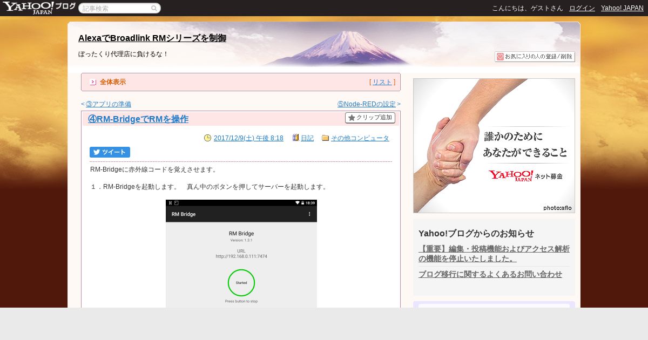Open the リスト link
Image resolution: width=648 pixels, height=340 pixels.
coord(382,82)
